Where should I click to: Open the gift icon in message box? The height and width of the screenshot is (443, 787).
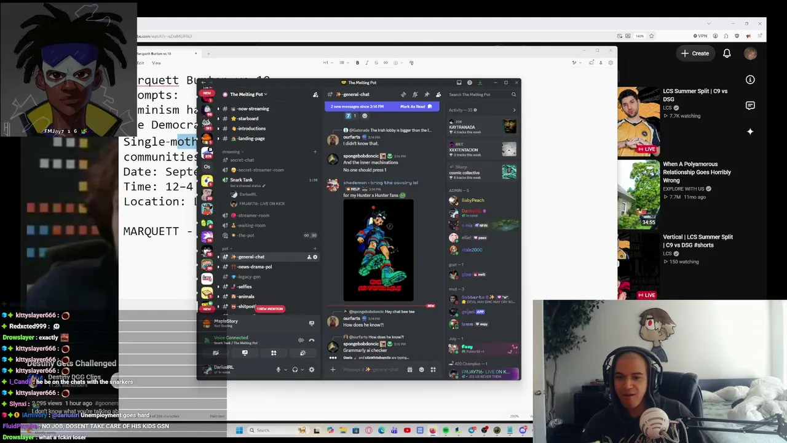(x=409, y=370)
